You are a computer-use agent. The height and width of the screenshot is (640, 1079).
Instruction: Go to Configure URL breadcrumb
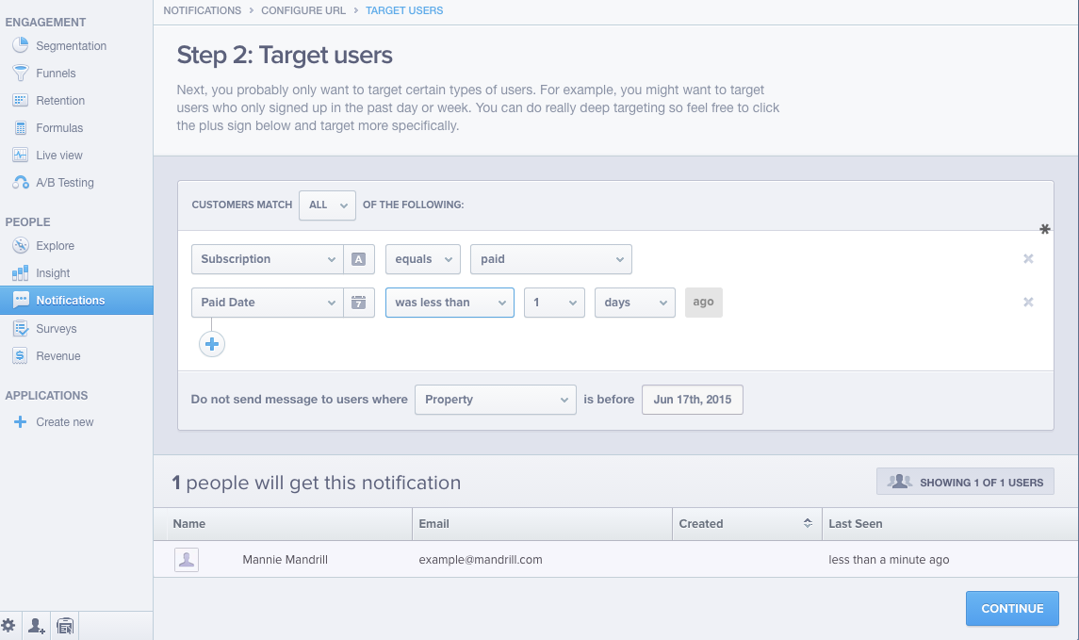[x=303, y=11]
